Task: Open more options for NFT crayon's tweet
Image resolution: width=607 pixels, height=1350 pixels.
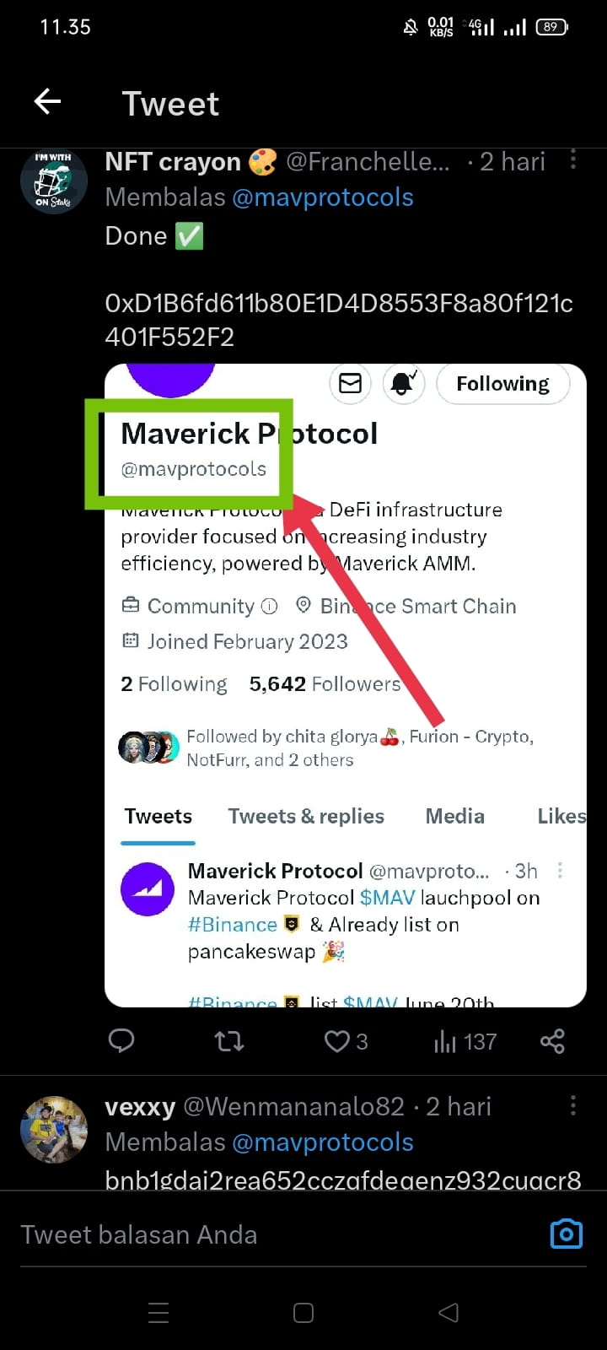Action: click(x=573, y=160)
